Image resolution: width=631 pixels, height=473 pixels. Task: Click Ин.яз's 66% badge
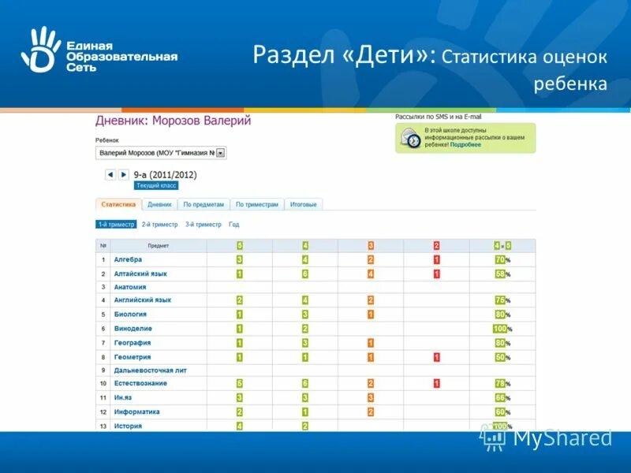(500, 398)
